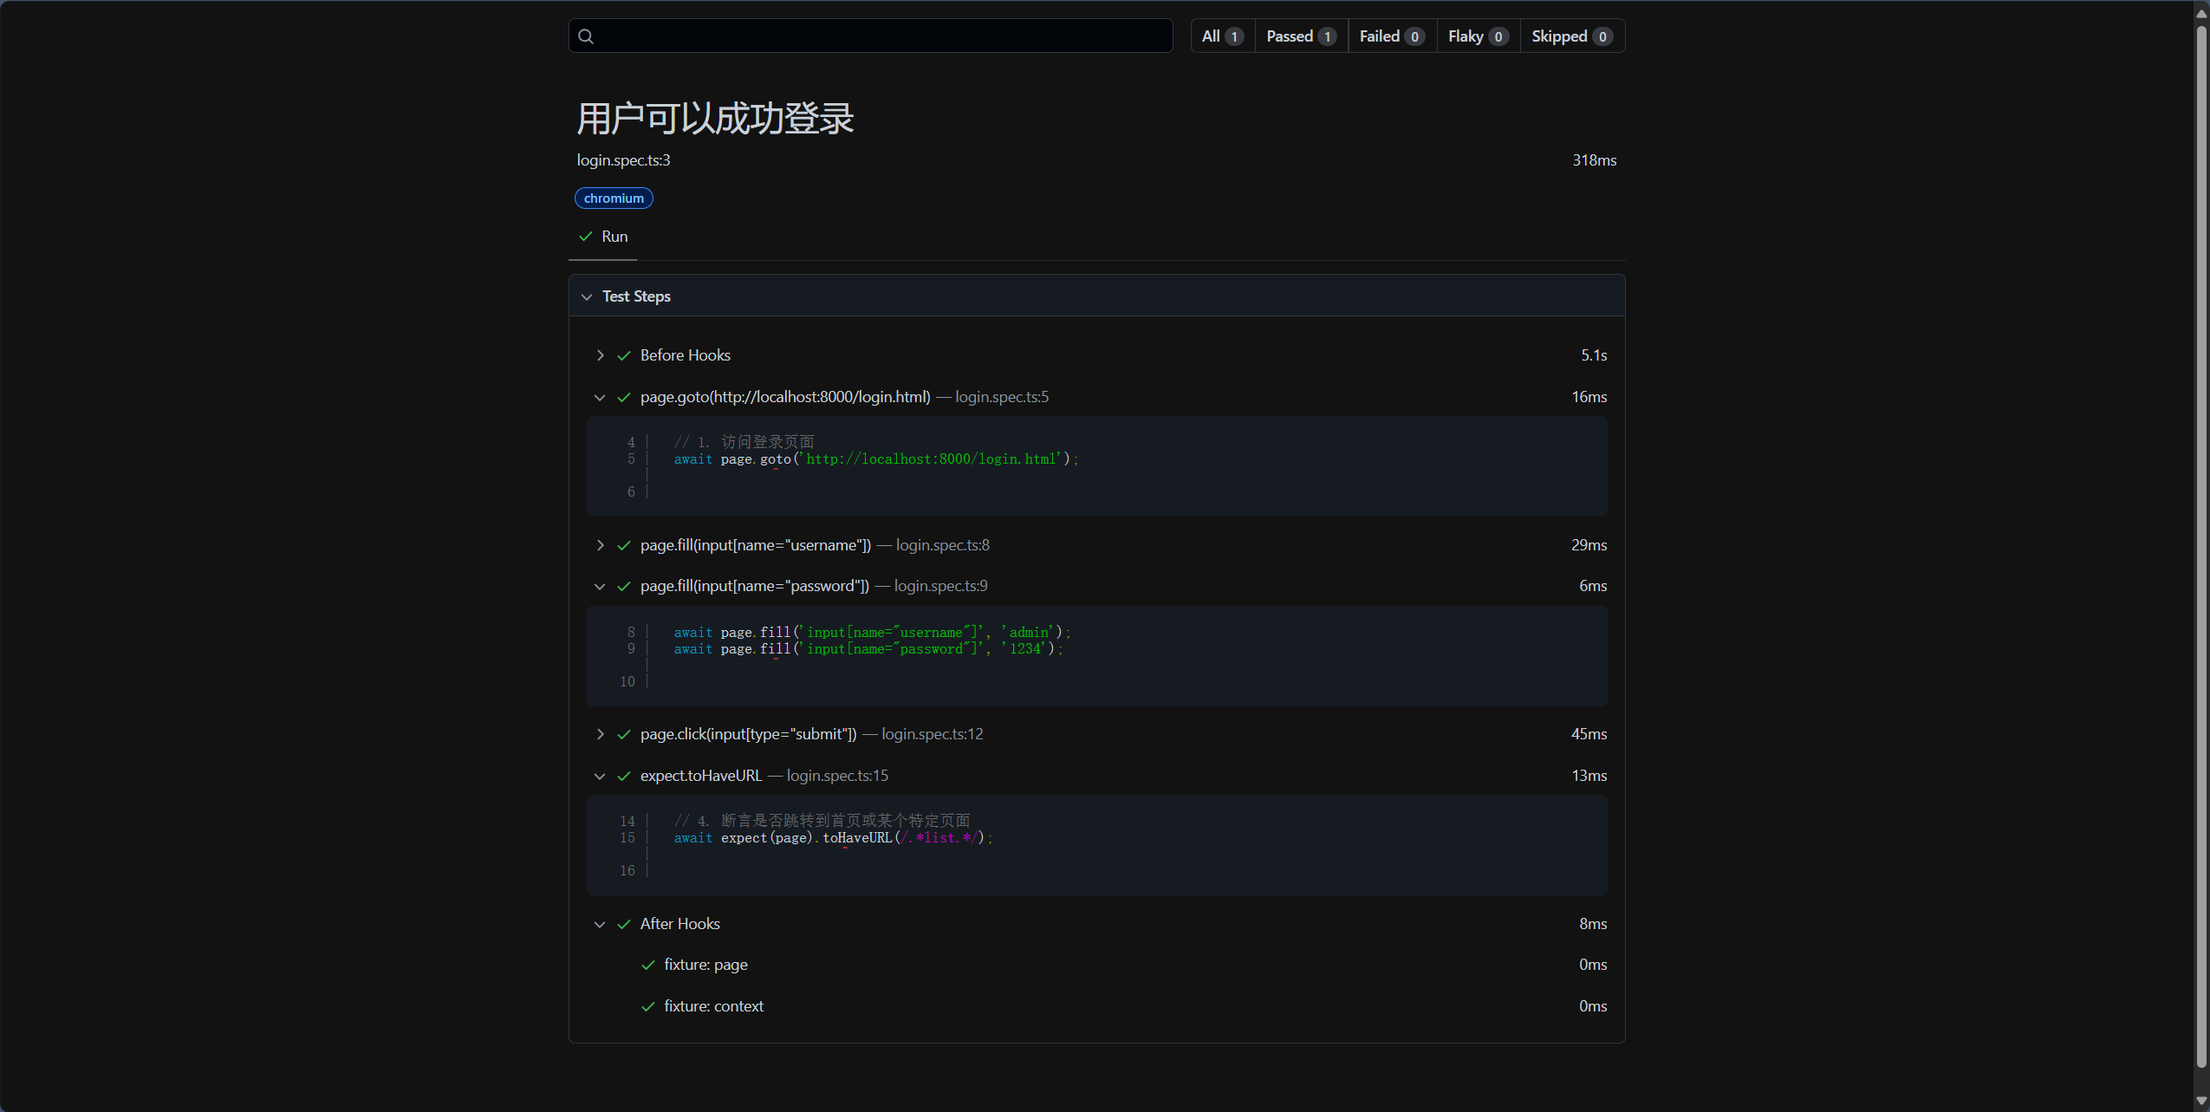Screen dimensions: 2210x1112
Task: Click the checkmark icon next to fixture: page
Action: [x=647, y=965]
